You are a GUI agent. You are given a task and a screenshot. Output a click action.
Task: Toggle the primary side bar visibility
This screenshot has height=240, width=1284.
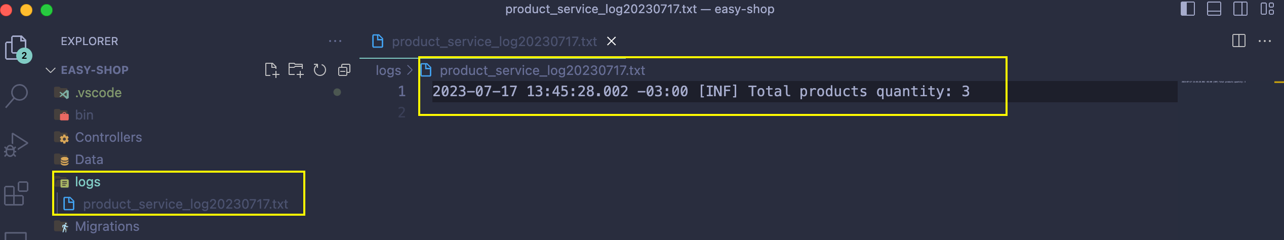[x=1187, y=9]
